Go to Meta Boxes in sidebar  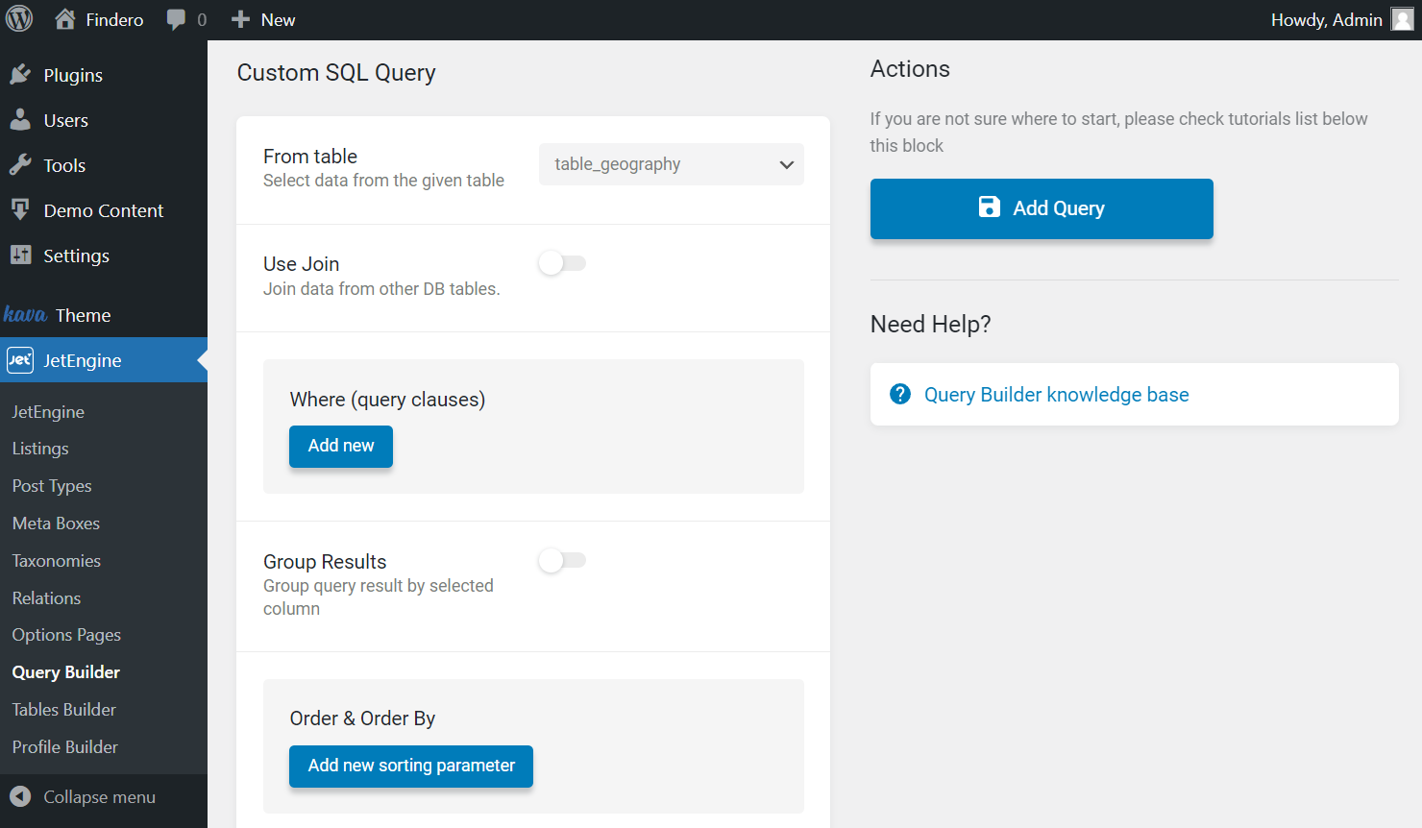pos(56,524)
